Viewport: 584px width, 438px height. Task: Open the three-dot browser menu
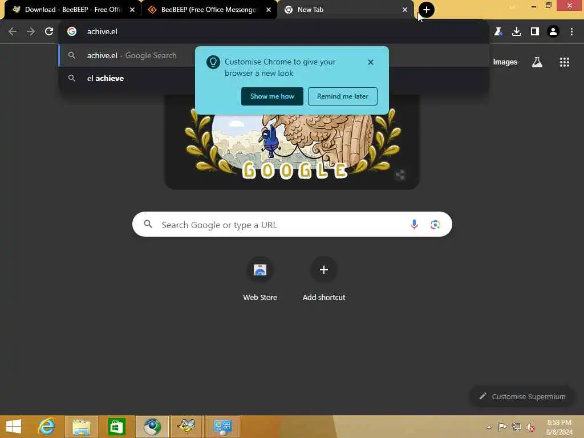pos(571,32)
